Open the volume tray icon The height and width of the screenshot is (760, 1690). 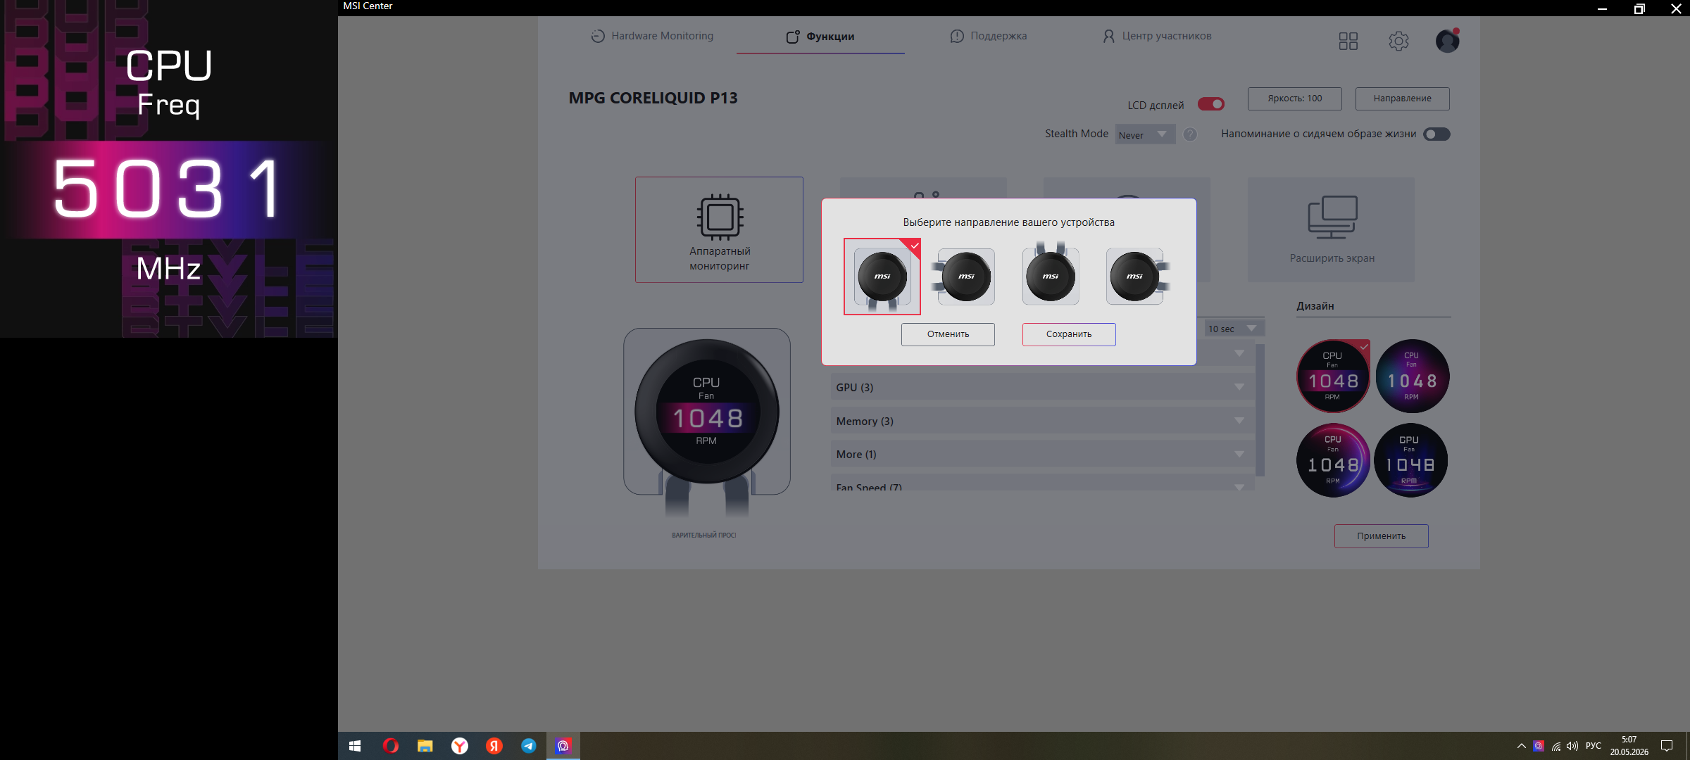tap(1572, 746)
